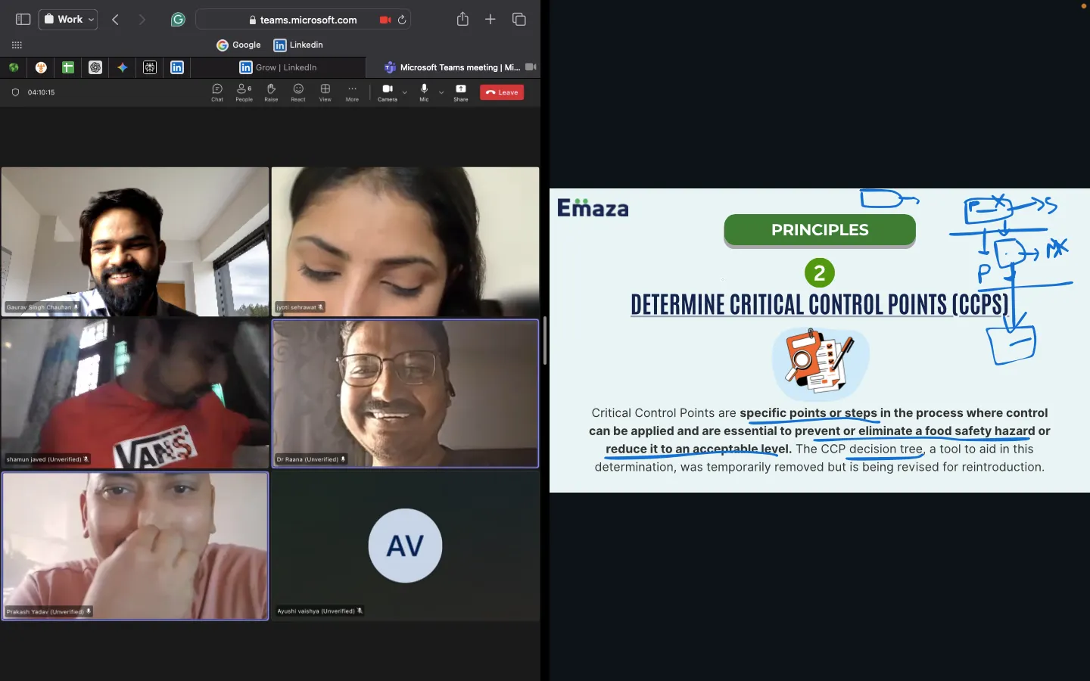The height and width of the screenshot is (681, 1090).
Task: Open the Work profile dropdown
Action: [x=69, y=20]
